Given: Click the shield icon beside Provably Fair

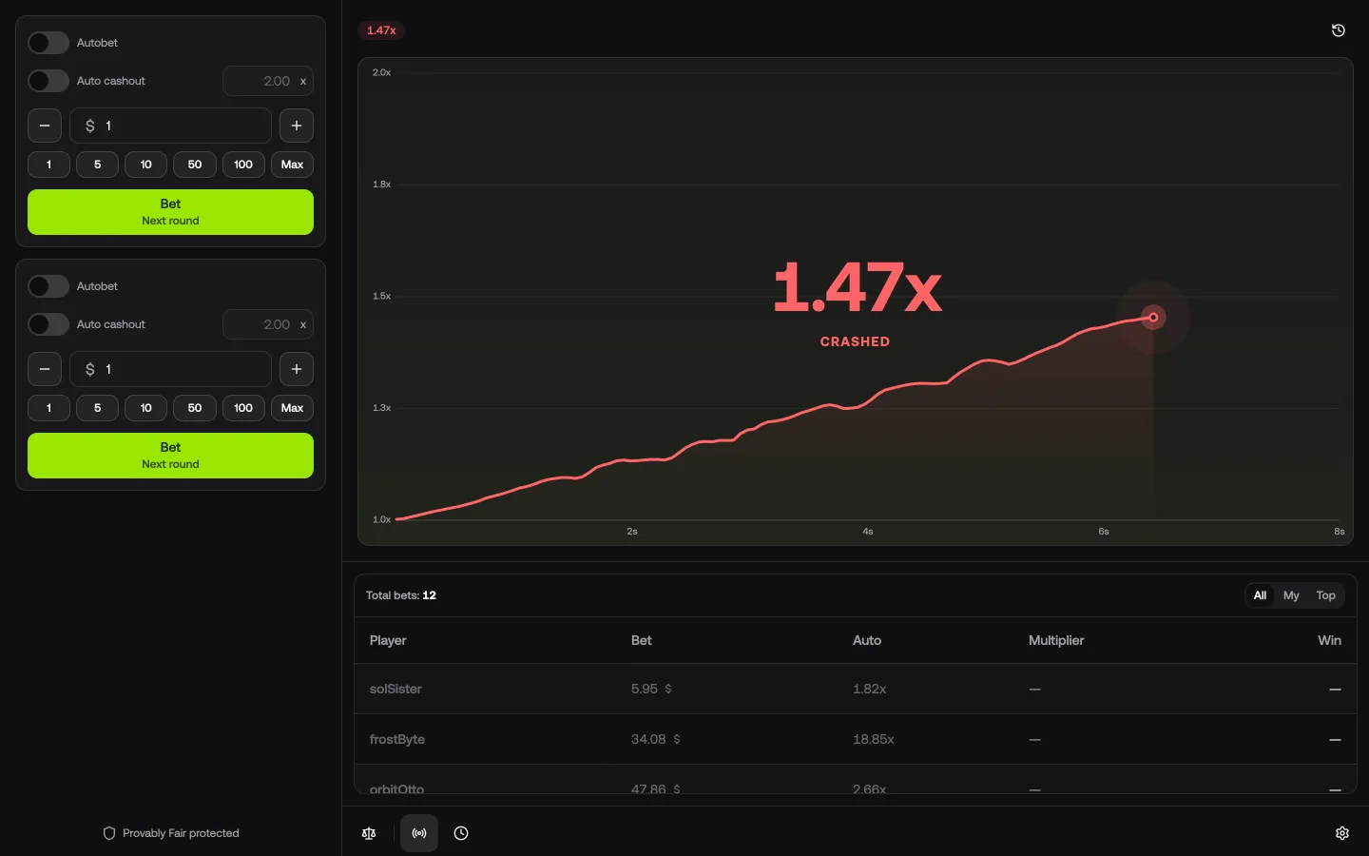Looking at the screenshot, I should [109, 833].
